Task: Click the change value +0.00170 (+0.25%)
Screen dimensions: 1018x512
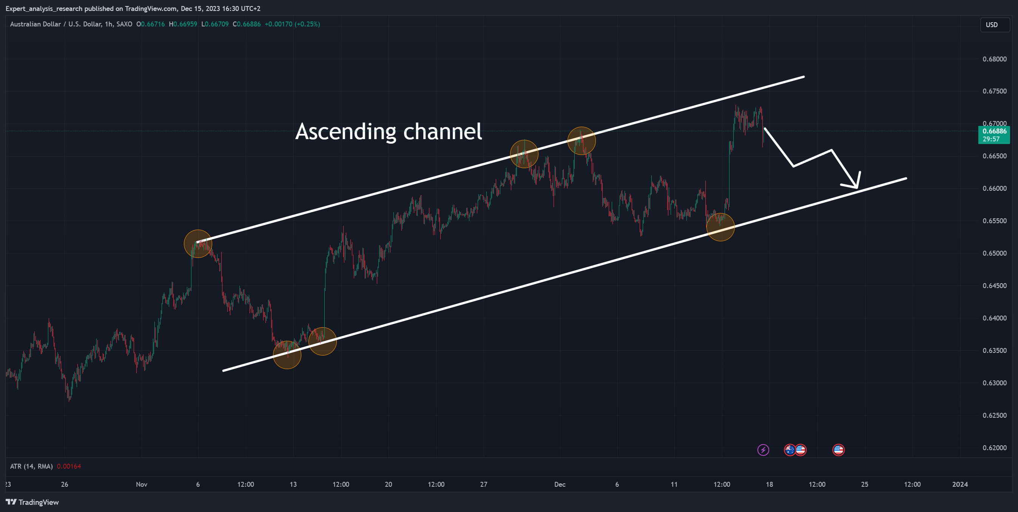Action: 292,24
